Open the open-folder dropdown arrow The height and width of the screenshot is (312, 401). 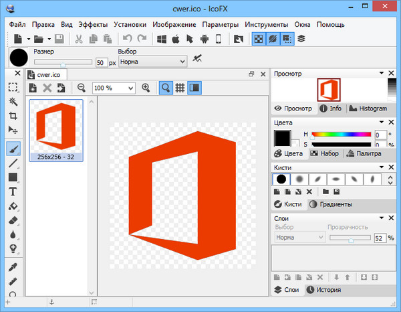point(49,40)
